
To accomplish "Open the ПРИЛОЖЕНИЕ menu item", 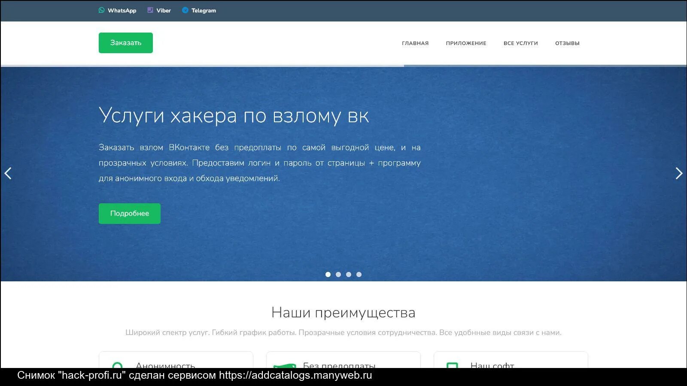I will [x=466, y=43].
